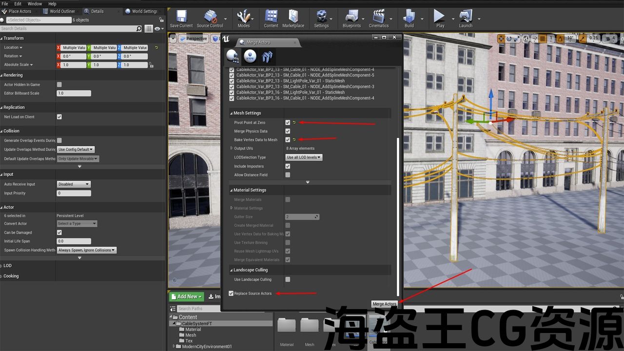Toggle Pivot Point at Zero checkbox

[x=288, y=122]
